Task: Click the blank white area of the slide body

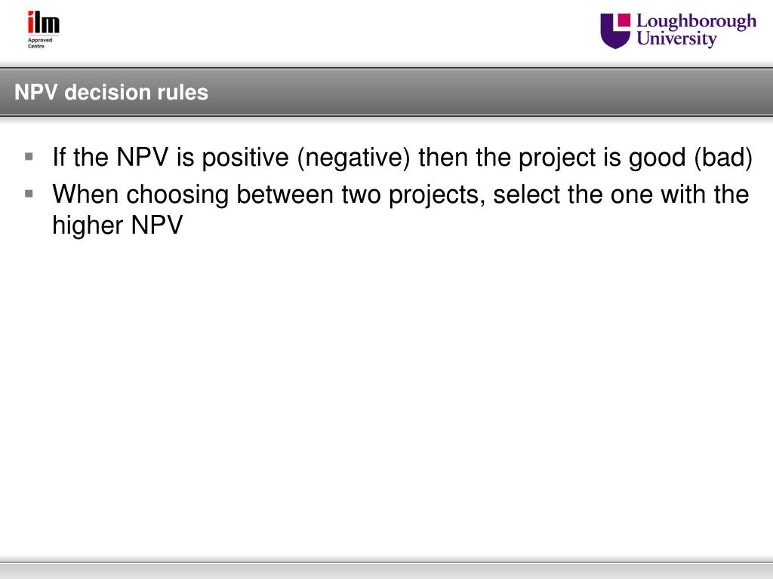Action: [386, 394]
